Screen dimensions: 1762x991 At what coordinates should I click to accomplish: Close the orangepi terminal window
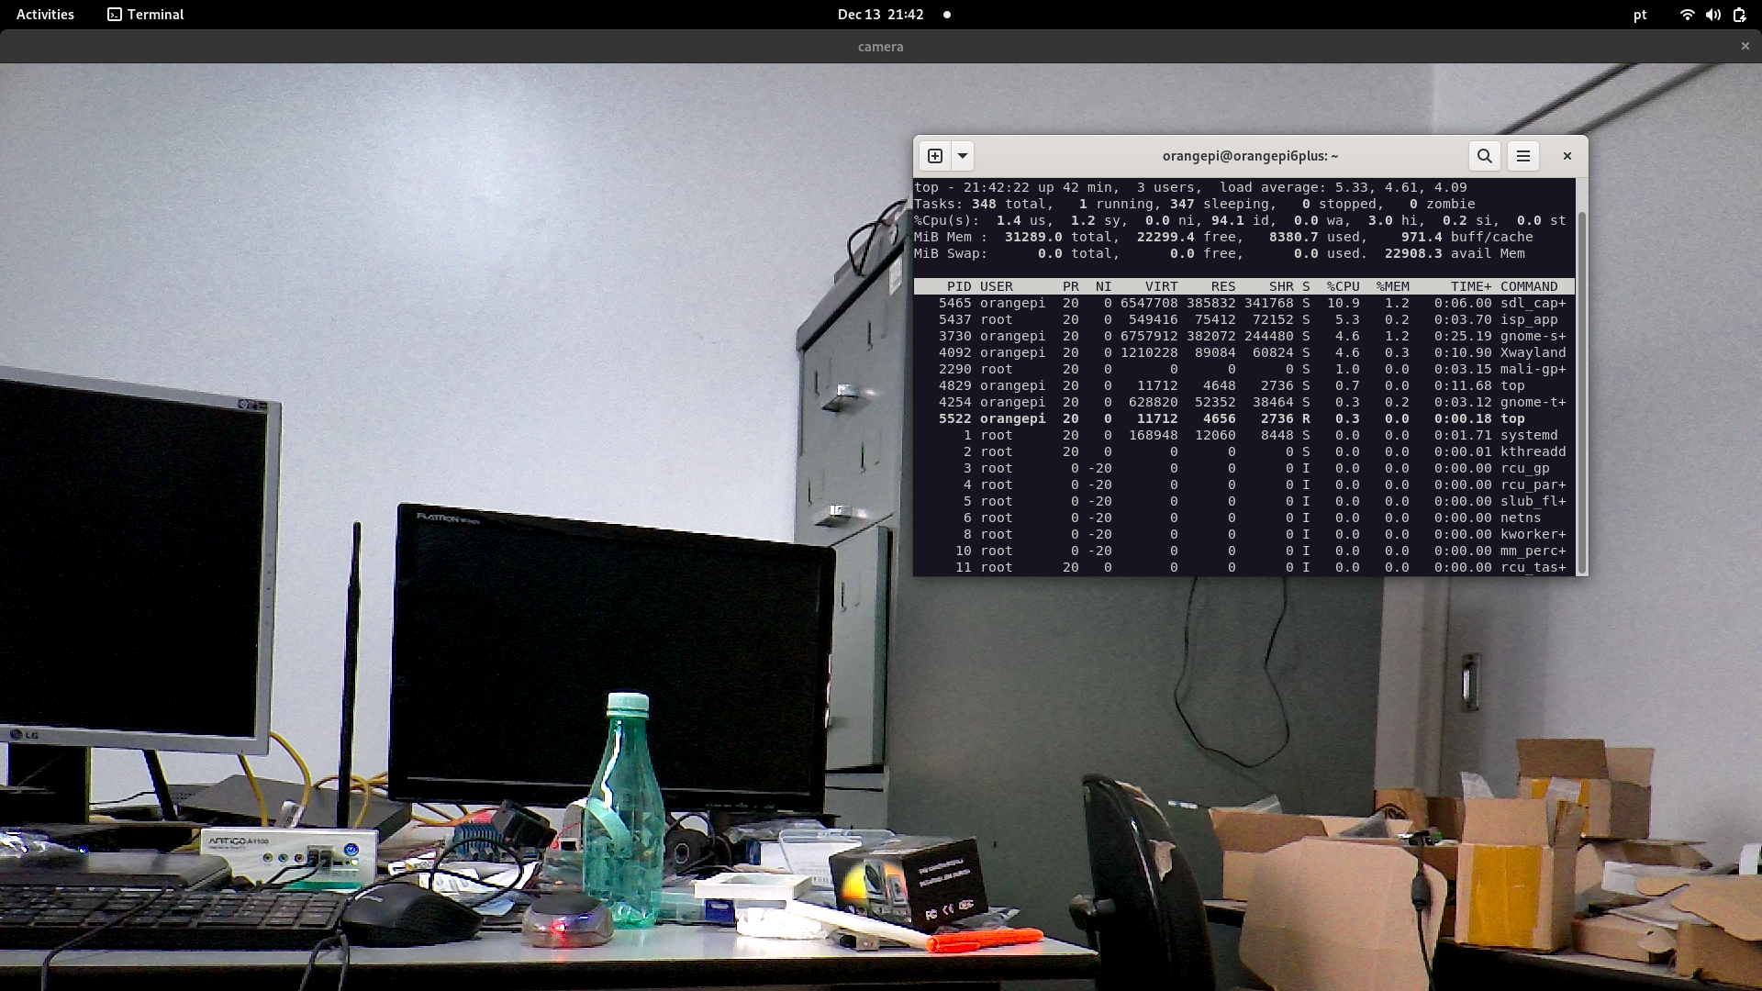click(x=1567, y=156)
